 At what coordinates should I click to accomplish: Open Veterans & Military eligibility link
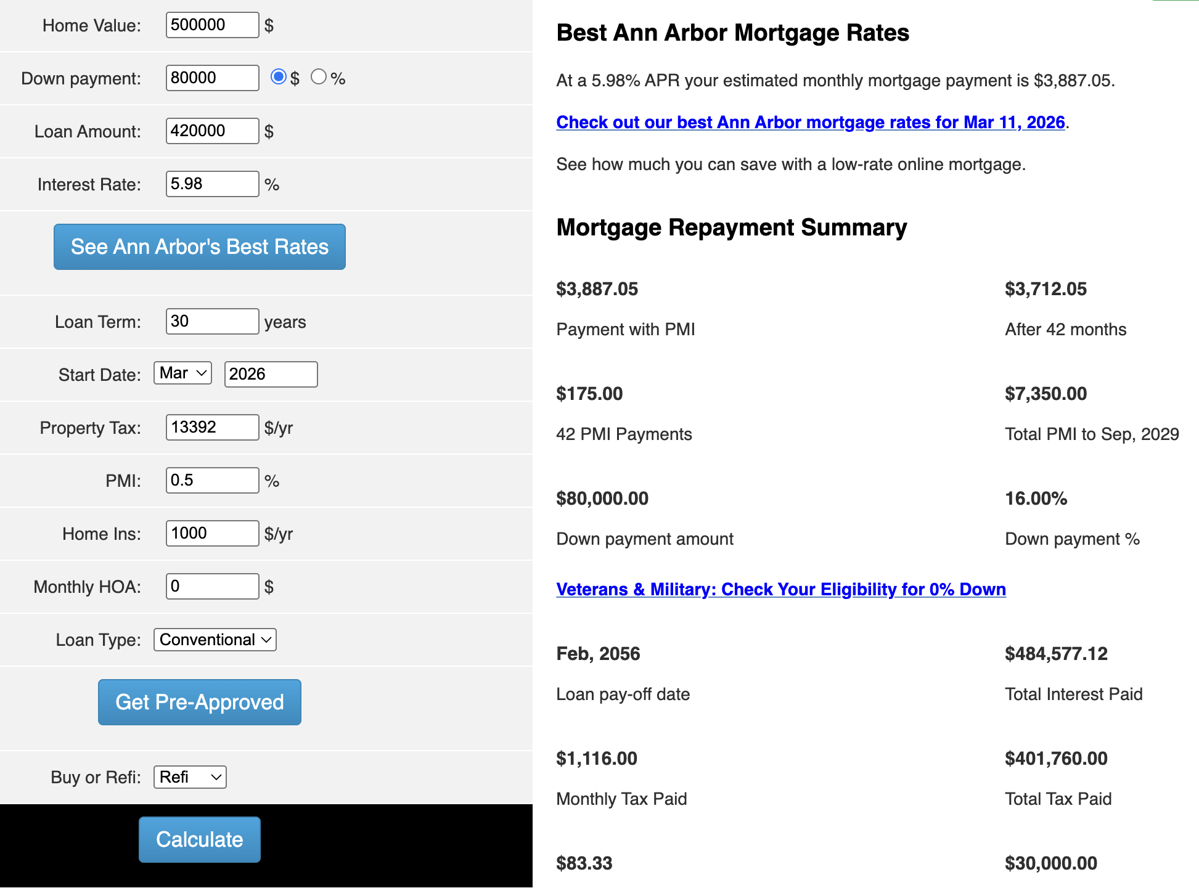(780, 590)
